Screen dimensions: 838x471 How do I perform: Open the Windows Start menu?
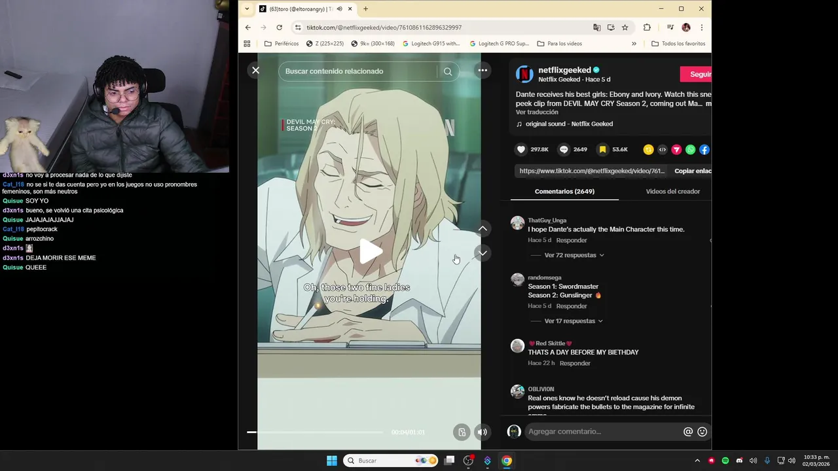click(x=332, y=461)
